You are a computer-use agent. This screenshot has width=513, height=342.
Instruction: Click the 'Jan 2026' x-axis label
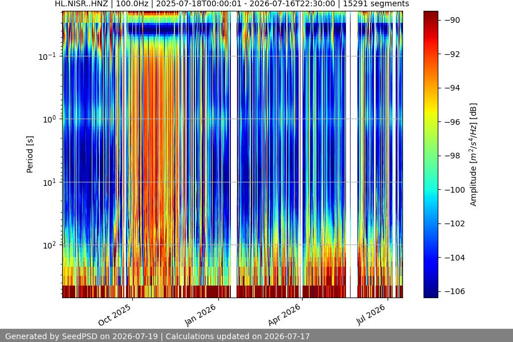(x=201, y=315)
